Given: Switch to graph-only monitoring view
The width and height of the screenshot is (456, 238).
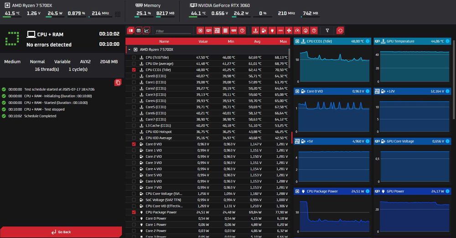Looking at the screenshot, I should tap(146, 30).
